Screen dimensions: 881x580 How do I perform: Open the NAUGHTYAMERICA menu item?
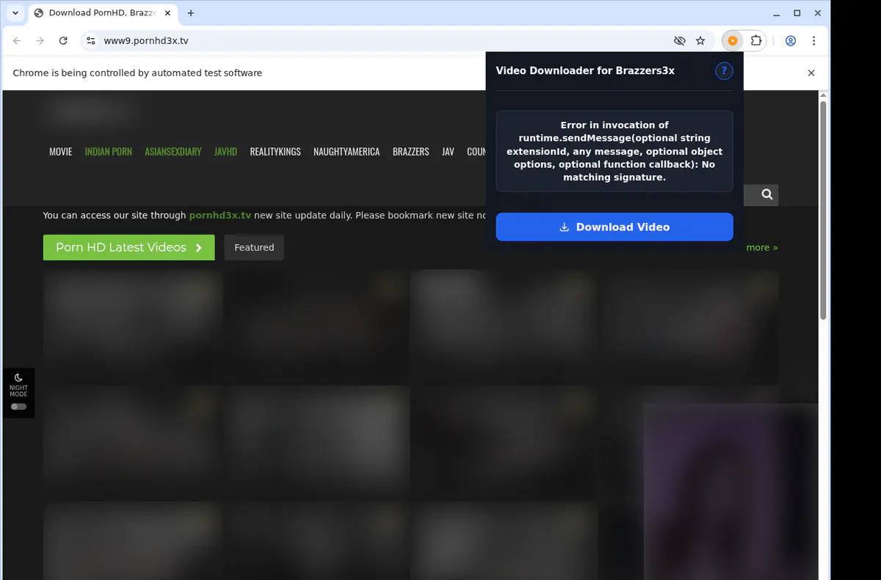click(347, 152)
